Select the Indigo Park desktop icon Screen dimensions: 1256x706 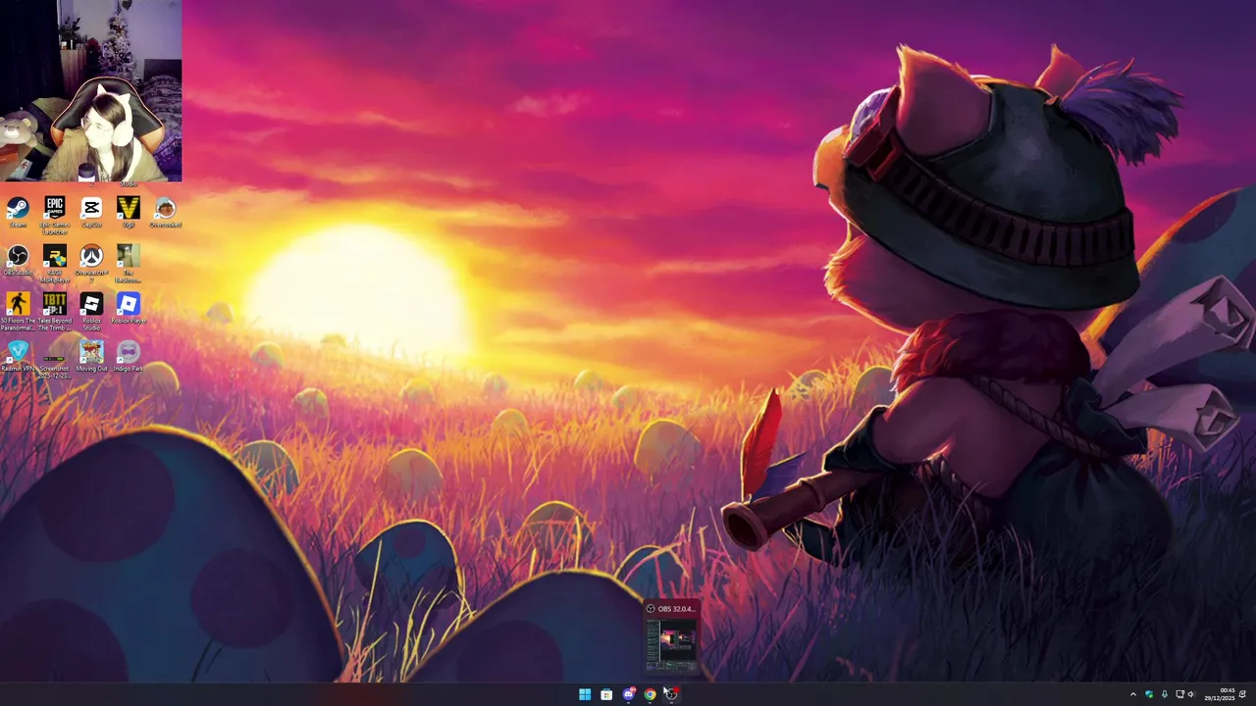[x=129, y=357]
